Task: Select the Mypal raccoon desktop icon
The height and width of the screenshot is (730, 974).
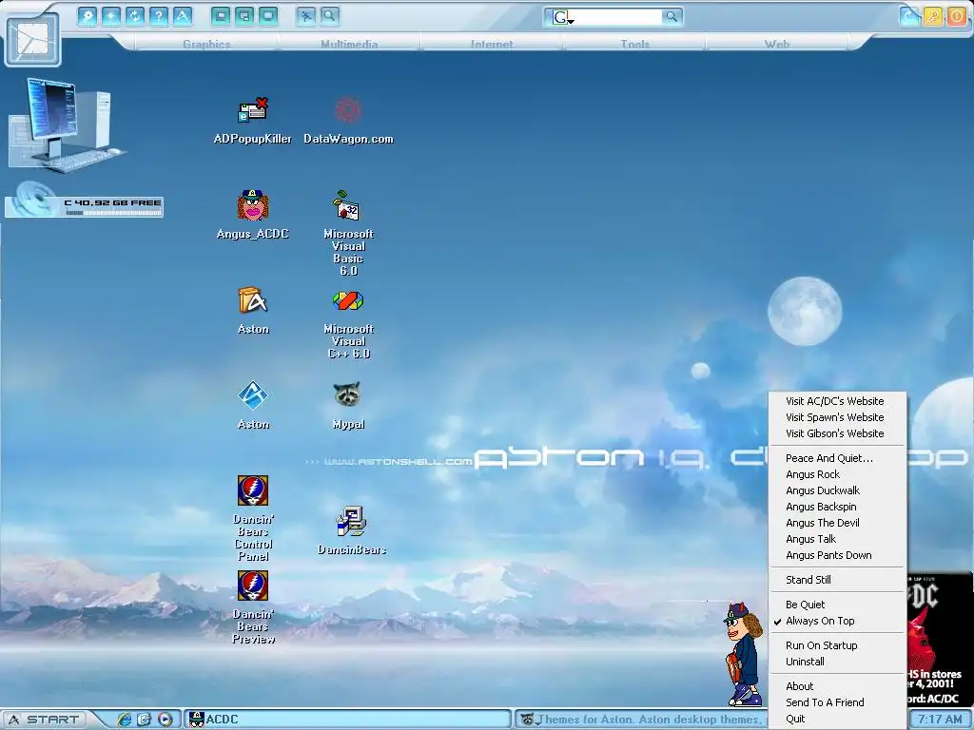Action: tap(348, 405)
